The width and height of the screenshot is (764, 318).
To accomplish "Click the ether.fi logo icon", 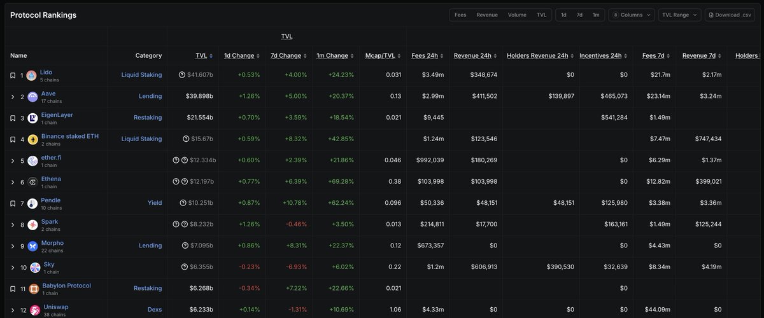I will point(32,161).
